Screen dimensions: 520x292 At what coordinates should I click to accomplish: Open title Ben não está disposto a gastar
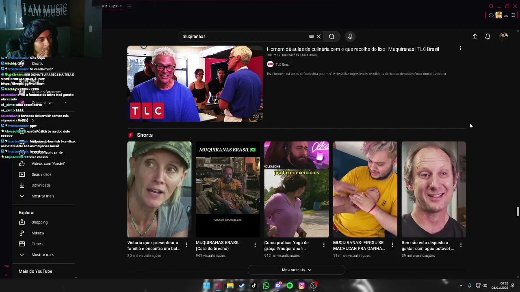(x=428, y=245)
